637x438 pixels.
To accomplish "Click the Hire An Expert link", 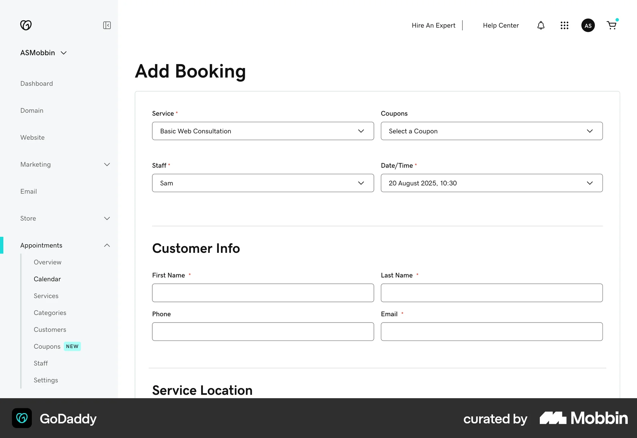I will pos(433,25).
